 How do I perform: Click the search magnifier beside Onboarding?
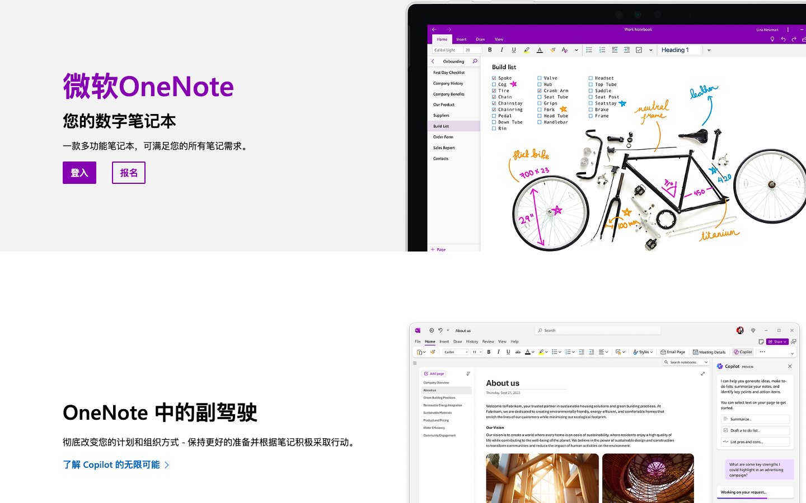click(x=475, y=61)
